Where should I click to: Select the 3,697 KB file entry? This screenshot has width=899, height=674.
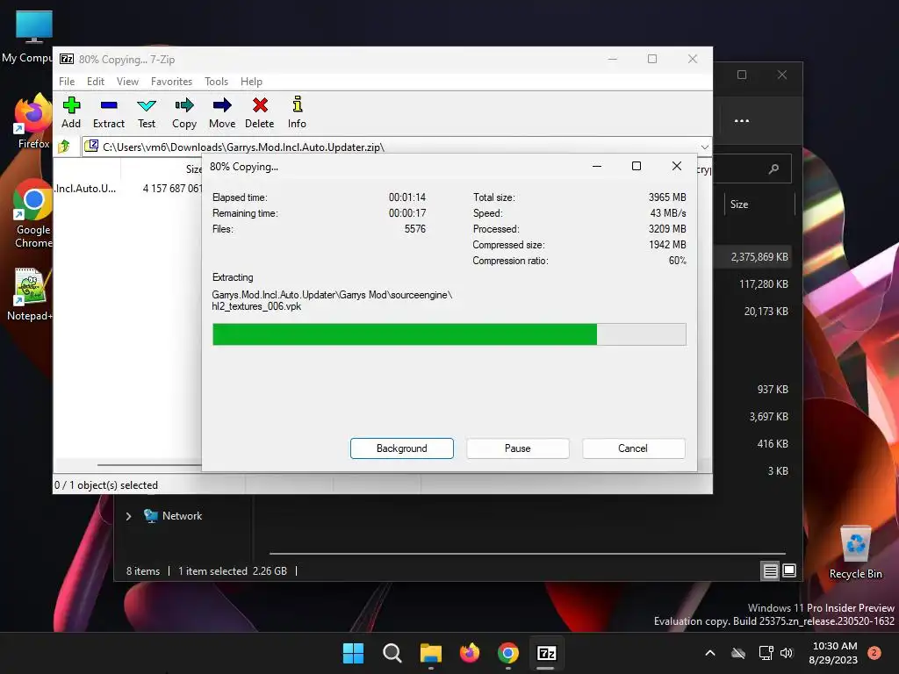(768, 417)
